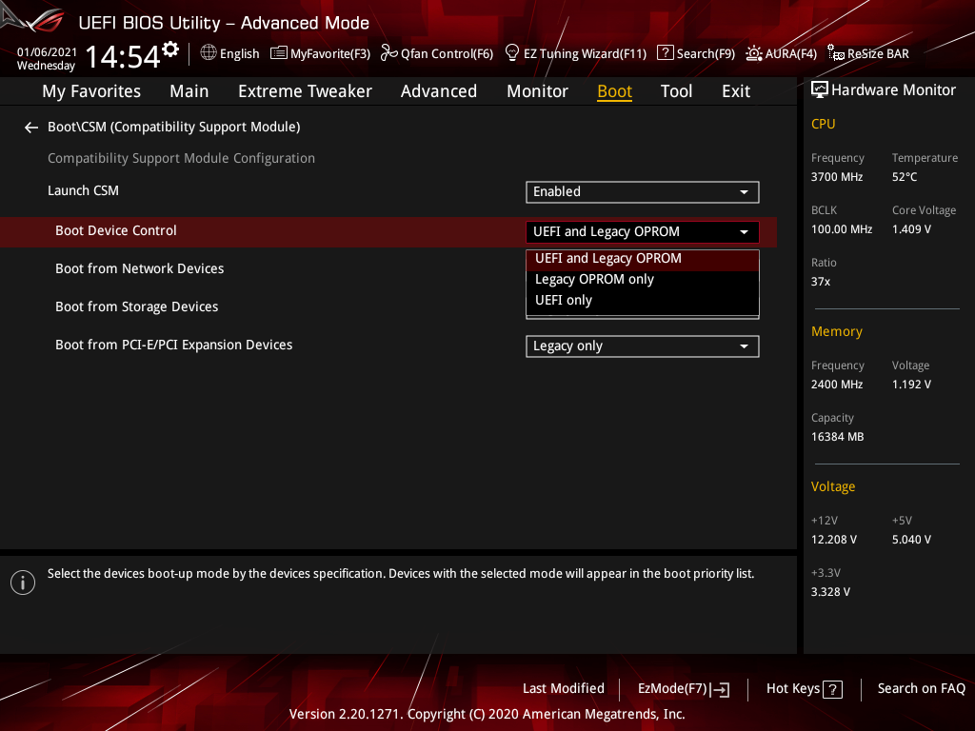Choose Legacy OPROM only option
The image size is (975, 731).
(643, 280)
